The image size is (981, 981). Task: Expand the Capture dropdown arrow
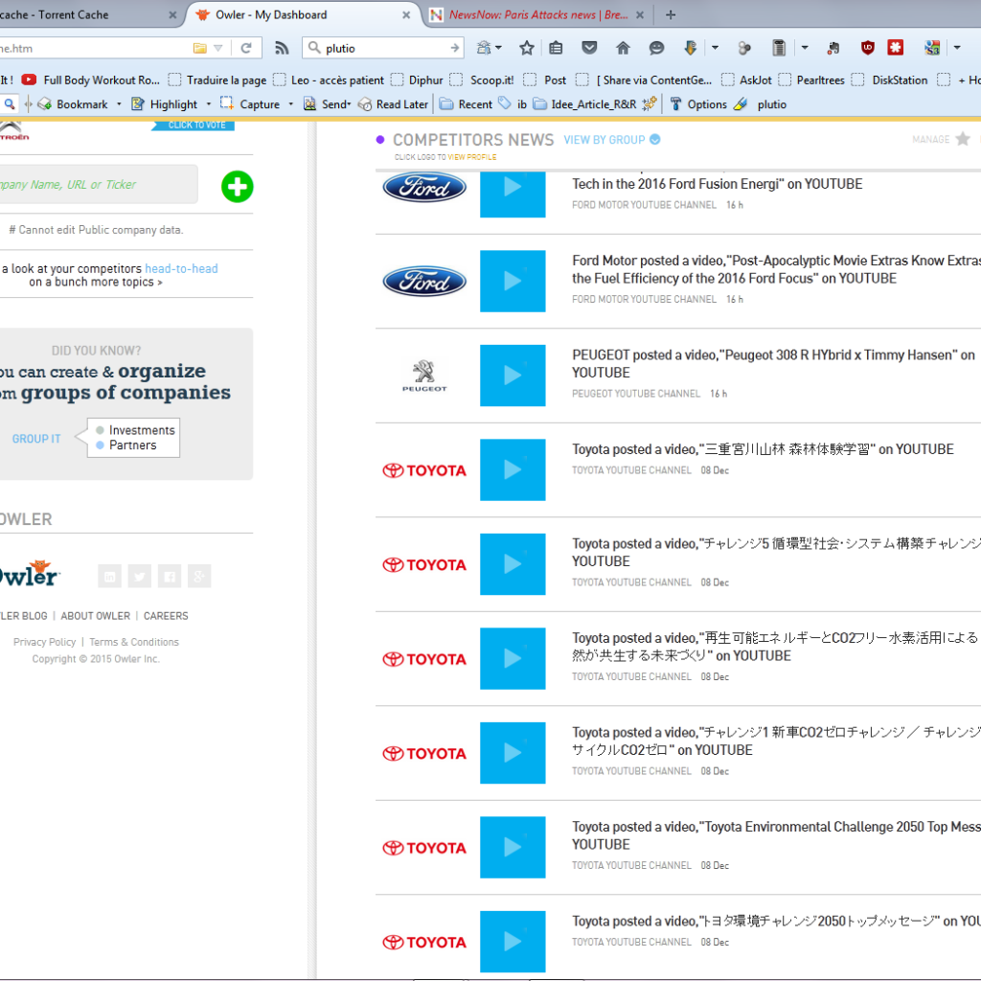pyautogui.click(x=290, y=104)
